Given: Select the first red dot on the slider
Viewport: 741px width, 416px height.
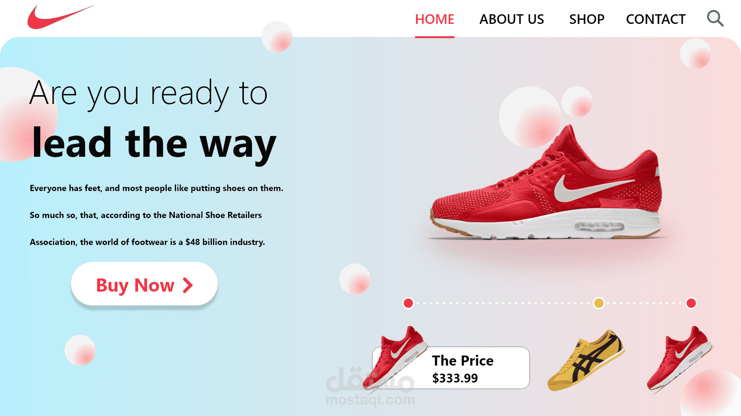Looking at the screenshot, I should point(408,303).
